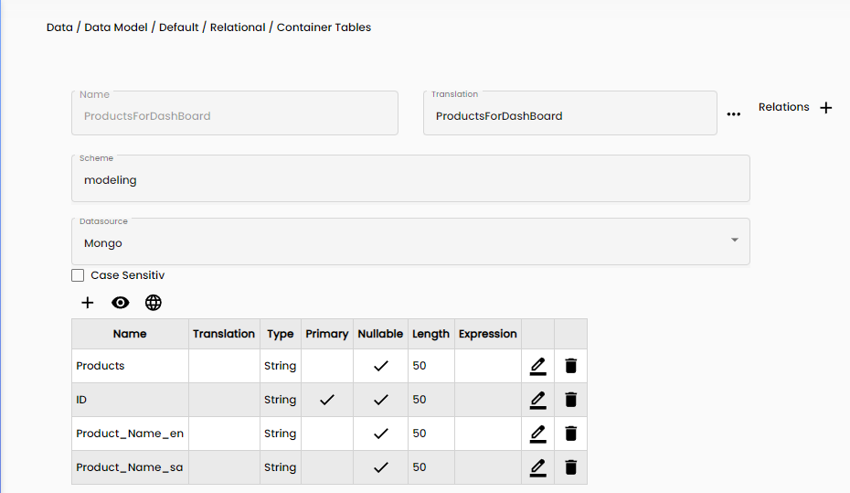The width and height of the screenshot is (850, 493).
Task: Click the Translation input field
Action: coord(569,116)
